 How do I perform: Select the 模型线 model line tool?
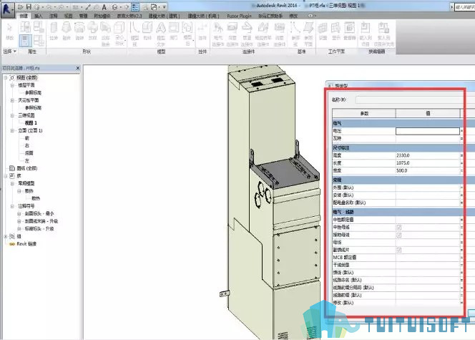point(134,34)
